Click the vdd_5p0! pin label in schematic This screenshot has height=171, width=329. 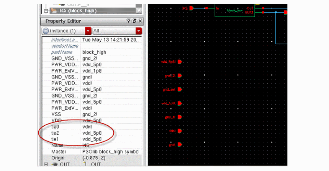coord(168,62)
